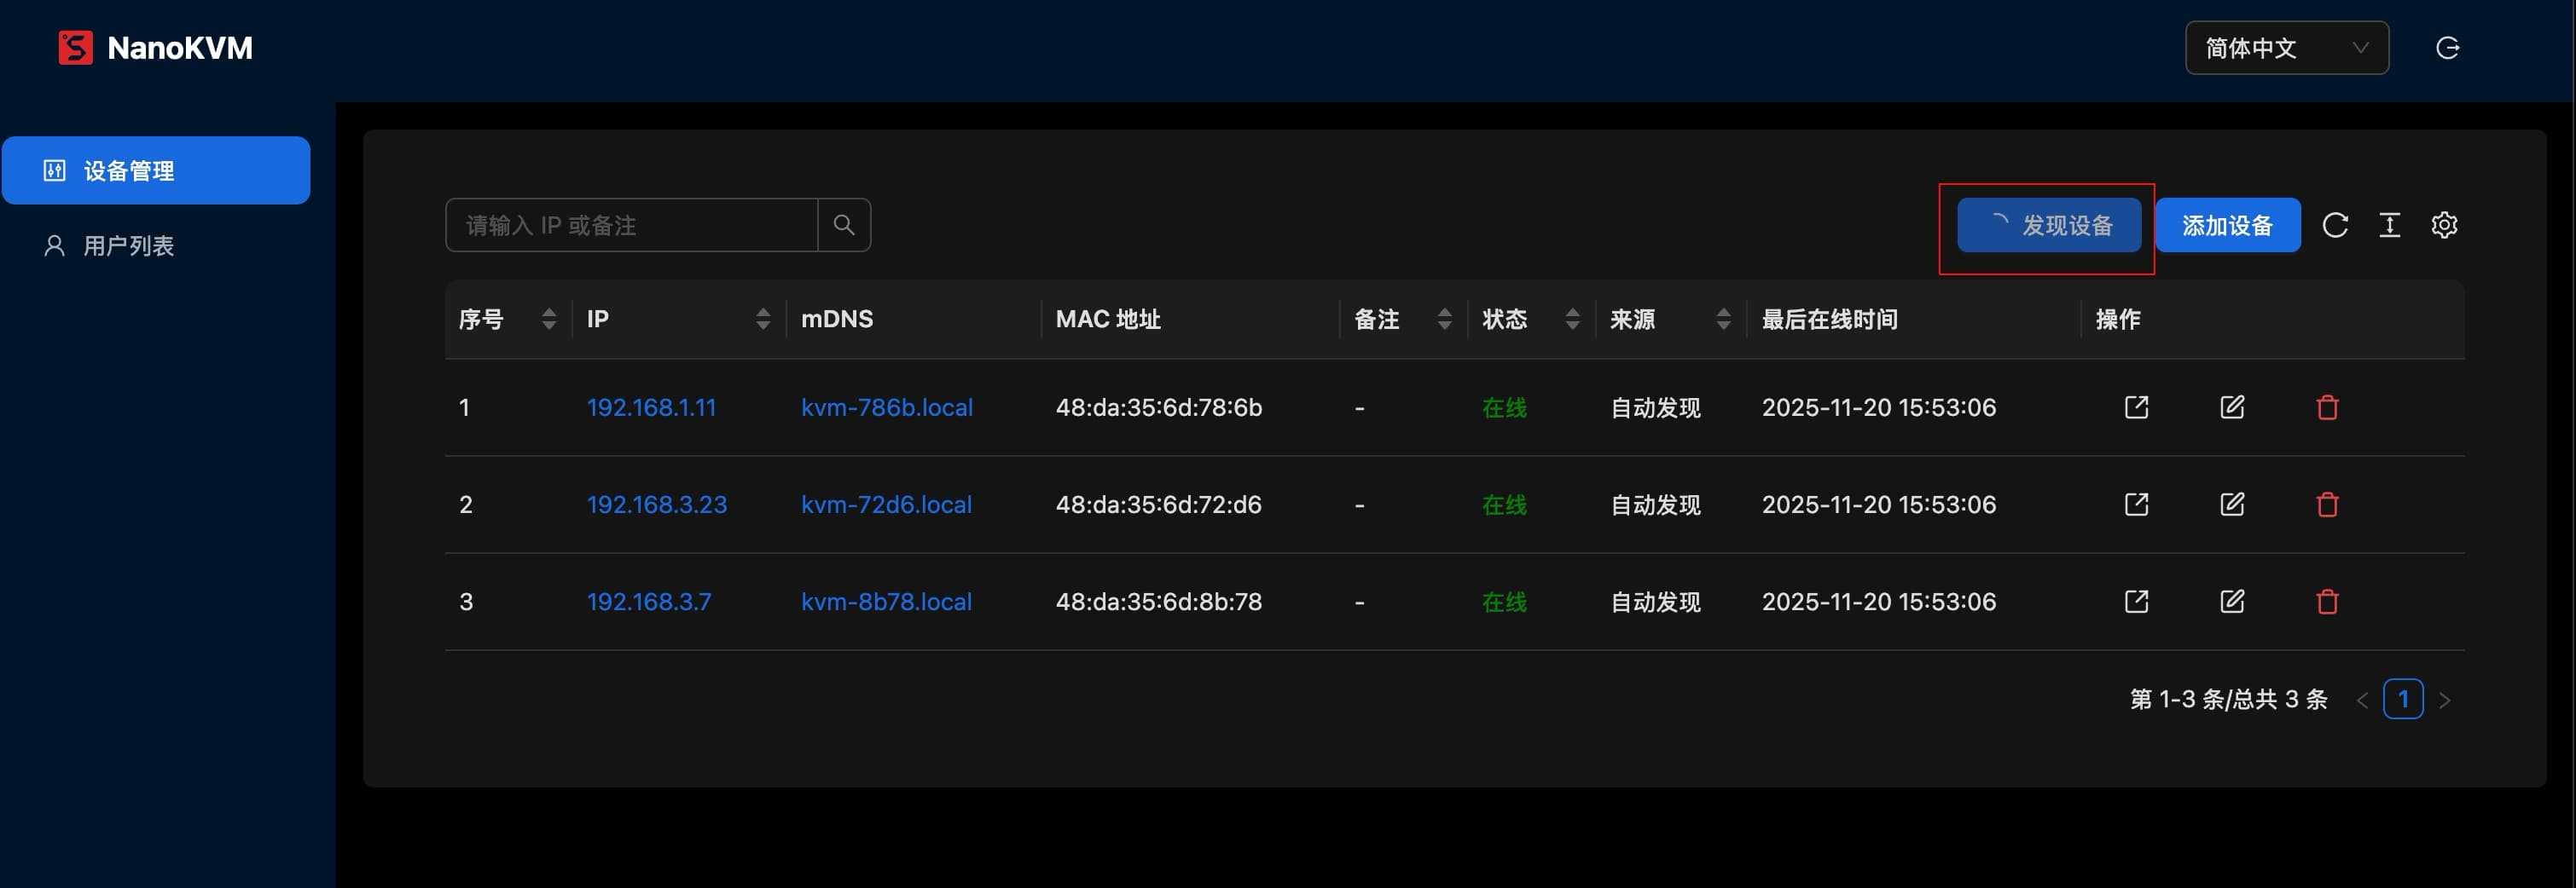The image size is (2576, 888).
Task: Select 设备管理 in the sidebar
Action: [x=156, y=170]
